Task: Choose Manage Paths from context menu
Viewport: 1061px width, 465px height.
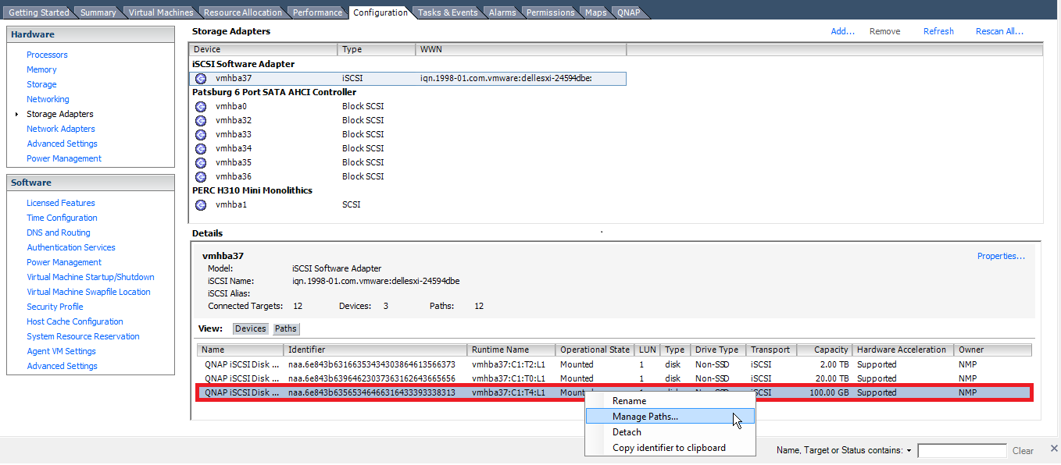Action: click(645, 417)
